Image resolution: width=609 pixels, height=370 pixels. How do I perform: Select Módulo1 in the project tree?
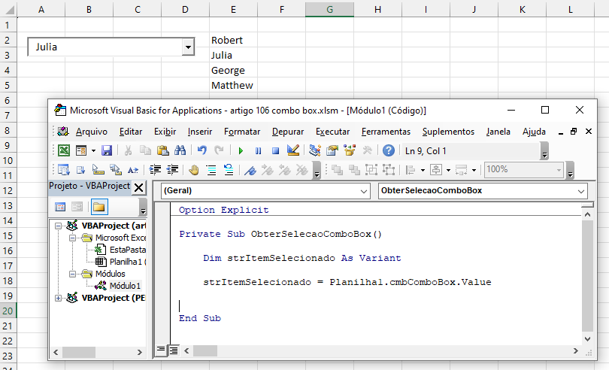[x=125, y=286]
